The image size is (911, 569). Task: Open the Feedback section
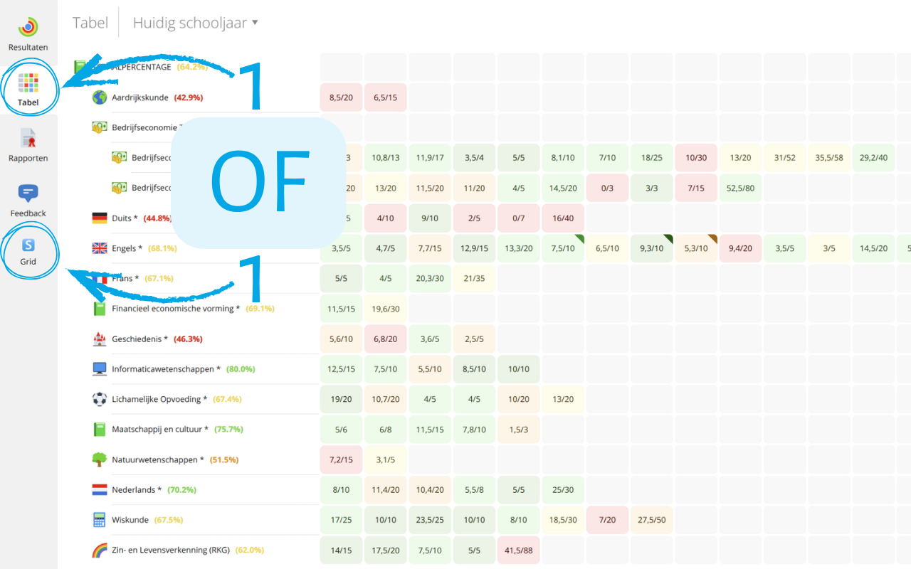coord(28,200)
